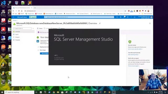Viewport: 168px width, 94px height.
Task: Open Google Chrome from the taskbar
Action: 54,92
